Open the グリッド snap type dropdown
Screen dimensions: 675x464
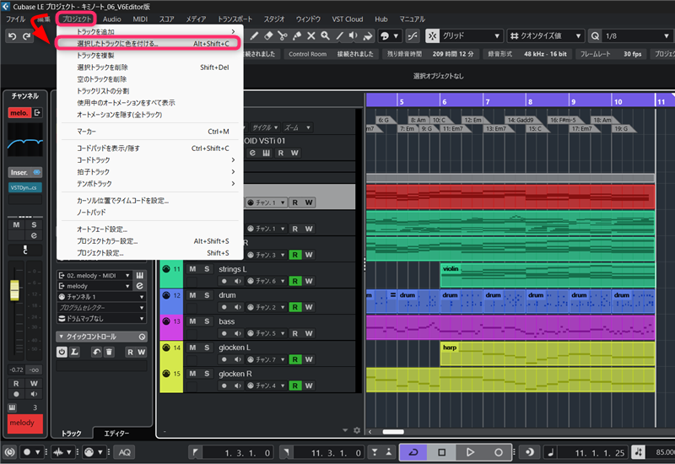472,36
